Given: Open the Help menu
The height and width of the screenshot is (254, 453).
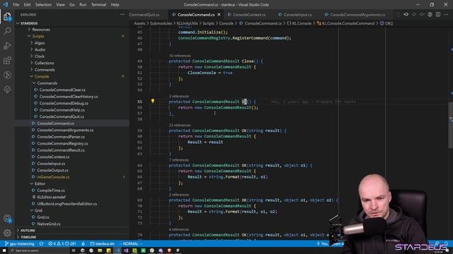Looking at the screenshot, I should 115,5.
